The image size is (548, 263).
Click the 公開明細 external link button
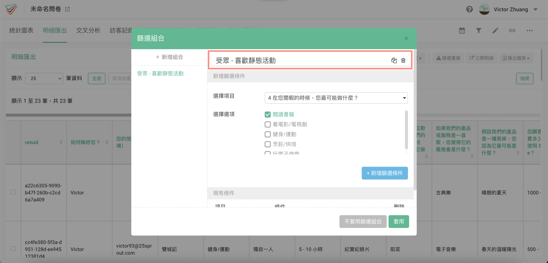pyautogui.click(x=481, y=58)
